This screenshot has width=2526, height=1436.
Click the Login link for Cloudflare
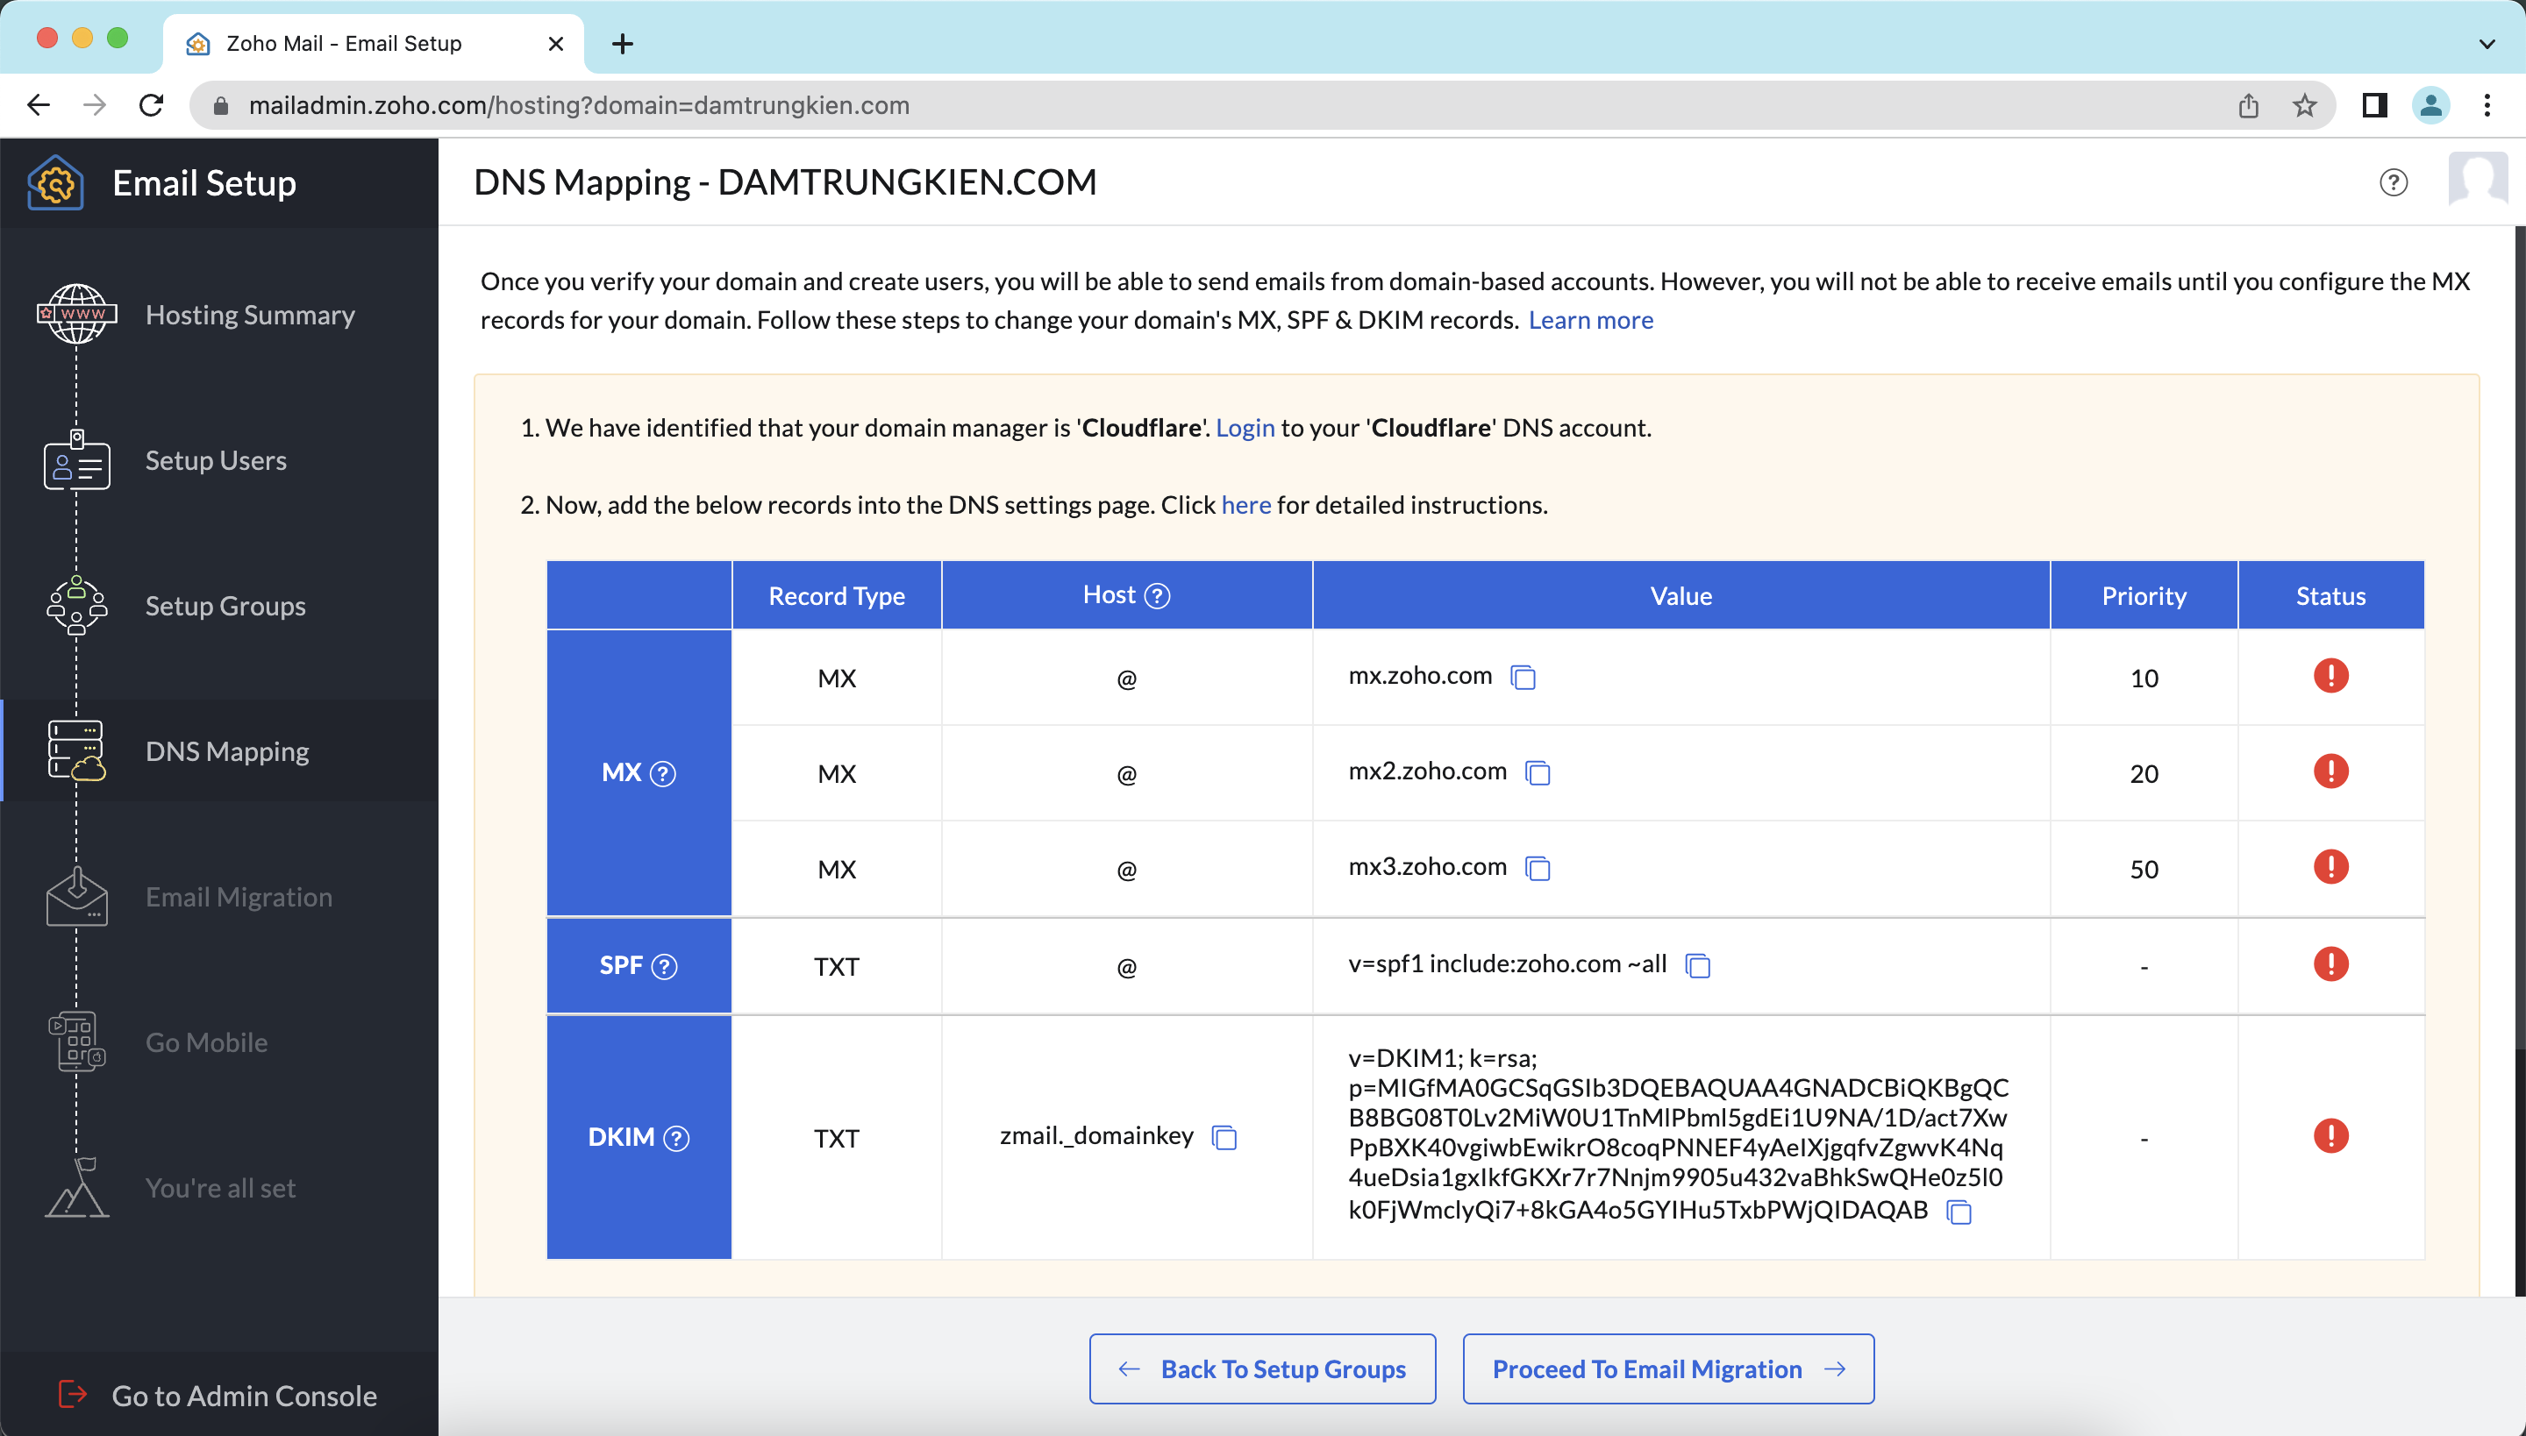[1245, 428]
